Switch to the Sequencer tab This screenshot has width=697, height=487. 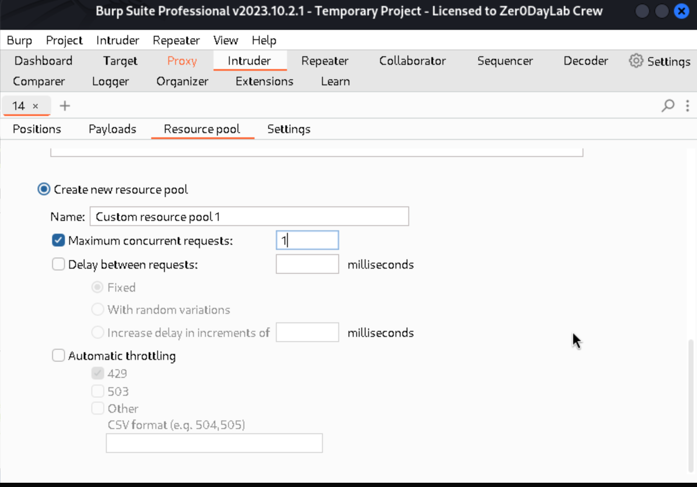click(505, 61)
